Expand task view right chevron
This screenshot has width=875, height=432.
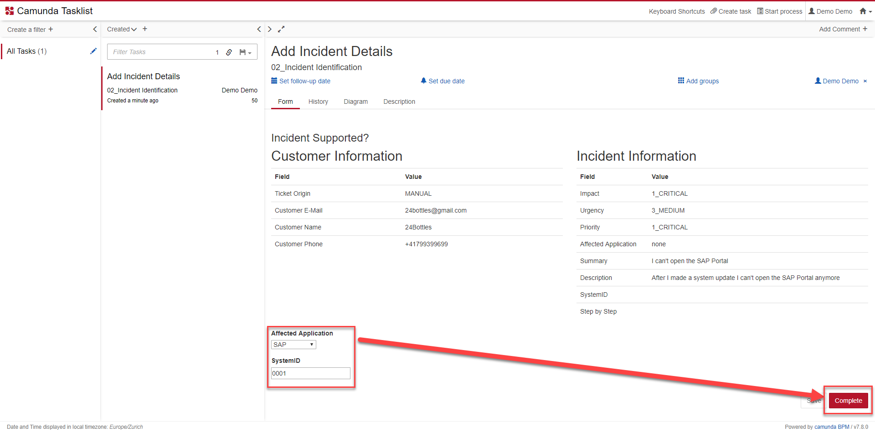click(x=270, y=29)
